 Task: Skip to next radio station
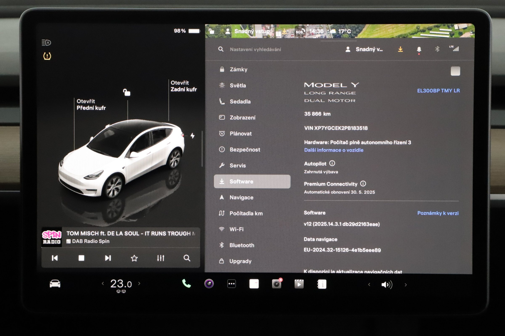[x=108, y=258]
